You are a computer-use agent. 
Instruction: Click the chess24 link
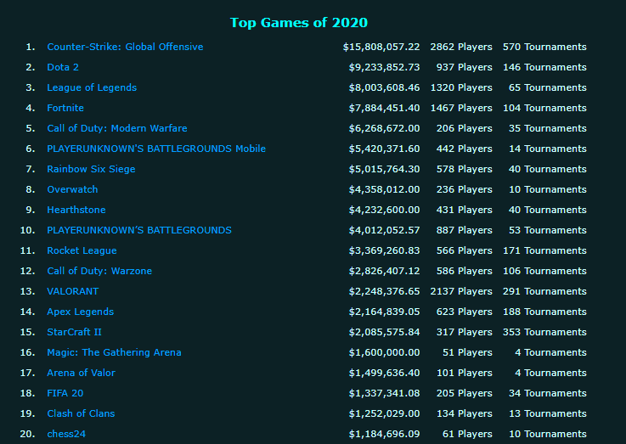click(x=66, y=434)
